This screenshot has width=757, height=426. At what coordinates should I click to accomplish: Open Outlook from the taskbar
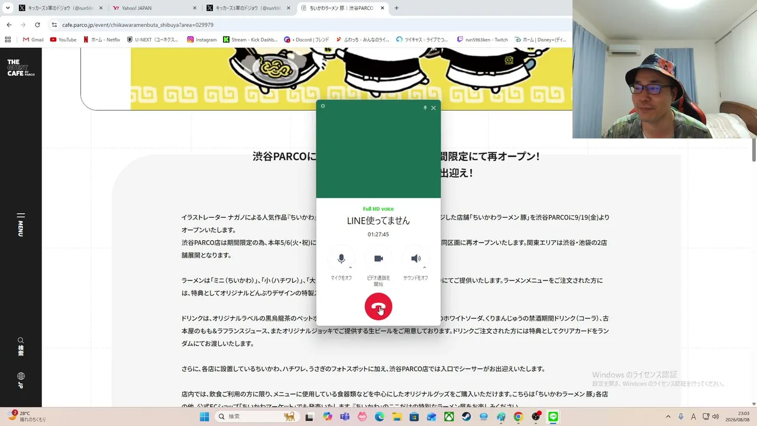click(x=432, y=417)
